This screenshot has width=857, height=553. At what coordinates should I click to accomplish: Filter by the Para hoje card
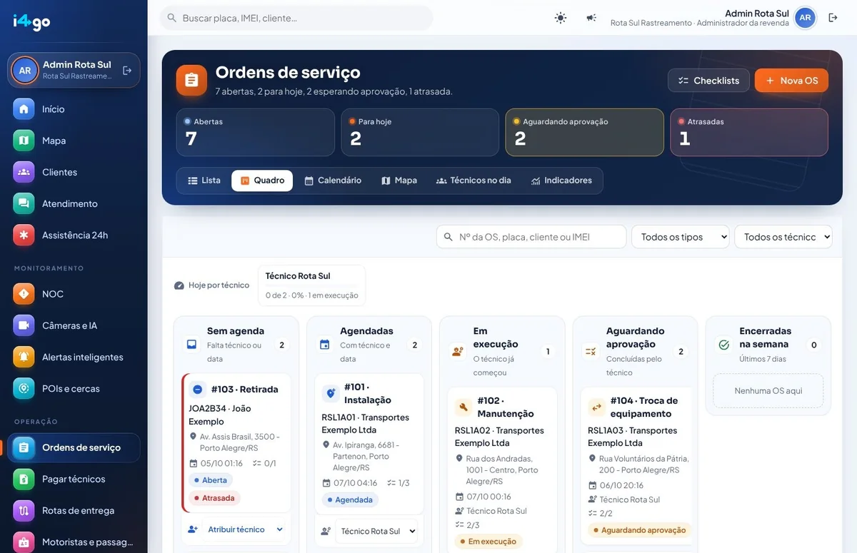pos(420,132)
